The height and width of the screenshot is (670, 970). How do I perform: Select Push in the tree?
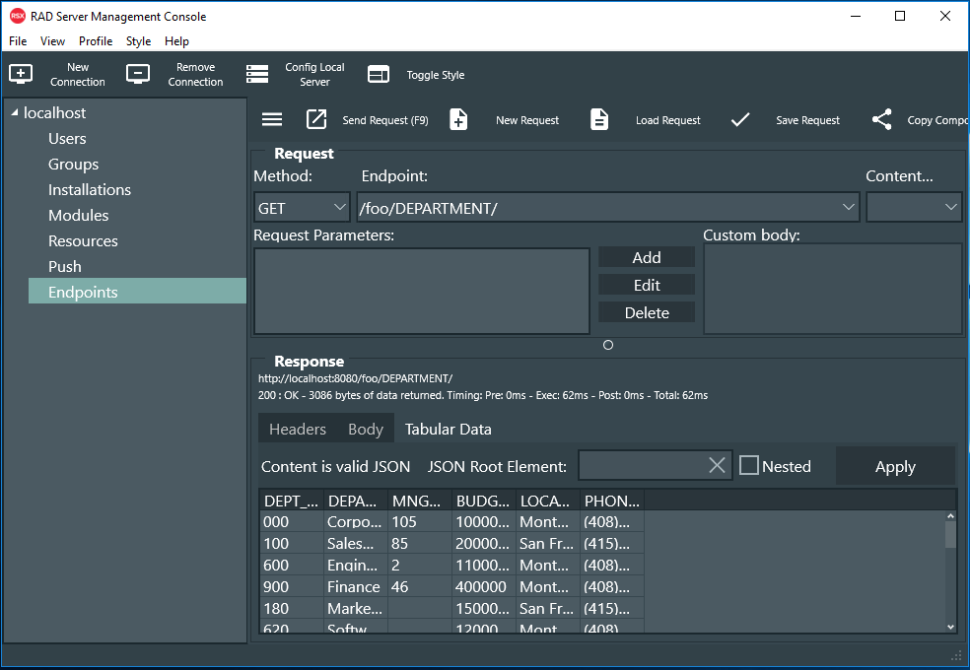click(x=64, y=266)
